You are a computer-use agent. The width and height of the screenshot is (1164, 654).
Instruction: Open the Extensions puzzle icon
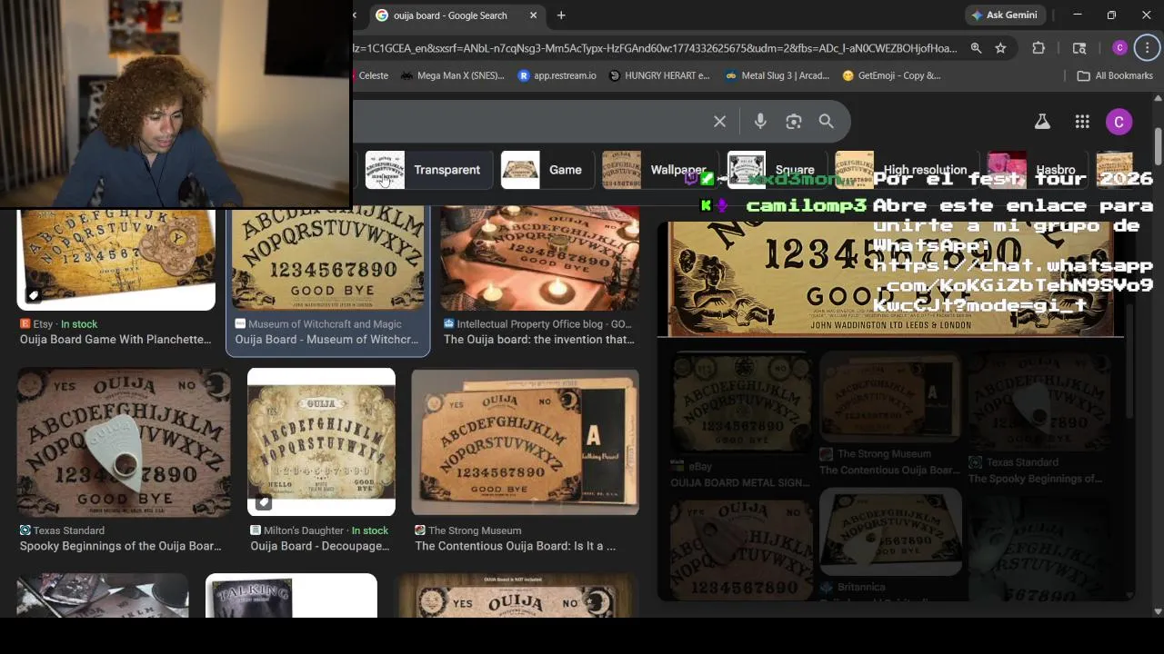(x=1039, y=48)
